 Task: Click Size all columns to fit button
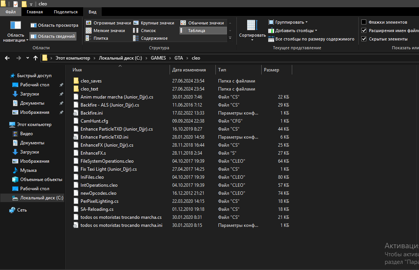[311, 39]
